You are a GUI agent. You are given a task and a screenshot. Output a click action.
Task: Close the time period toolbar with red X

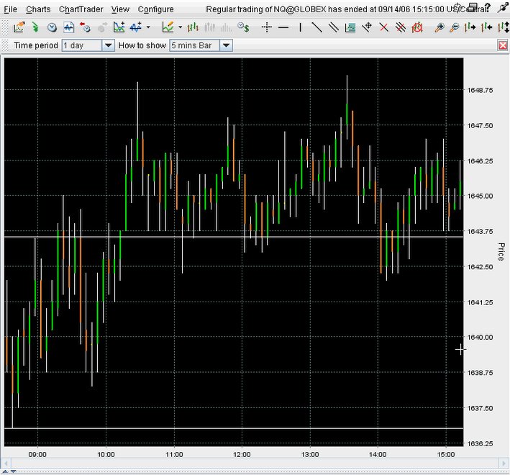503,45
